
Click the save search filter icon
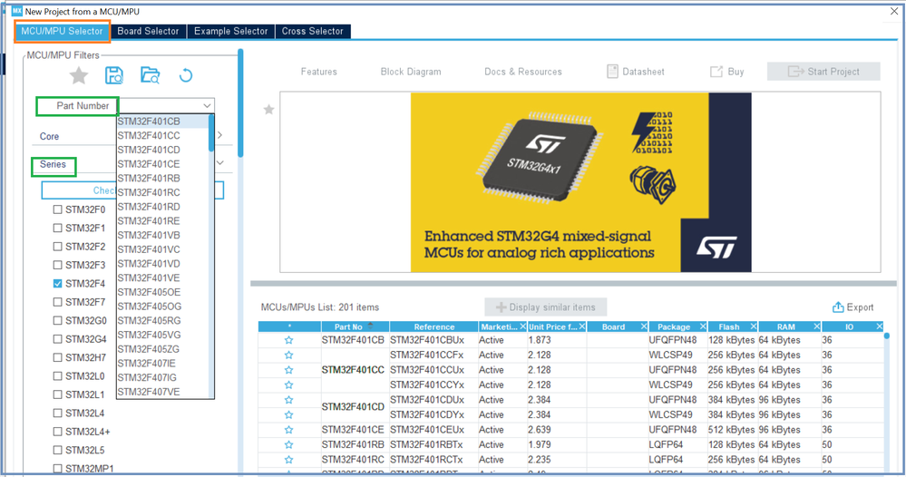114,75
